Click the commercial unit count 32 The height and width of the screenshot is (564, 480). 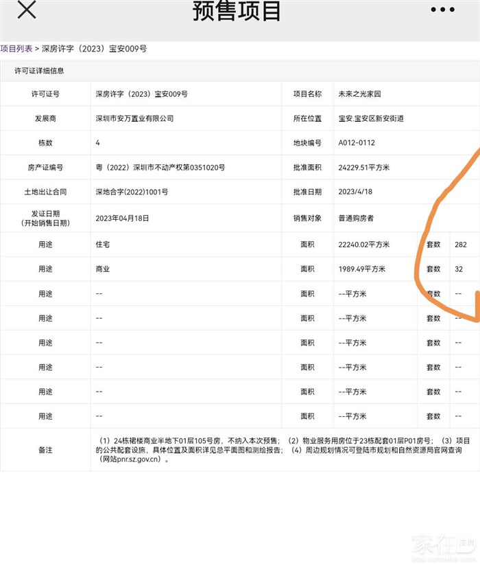(x=458, y=269)
